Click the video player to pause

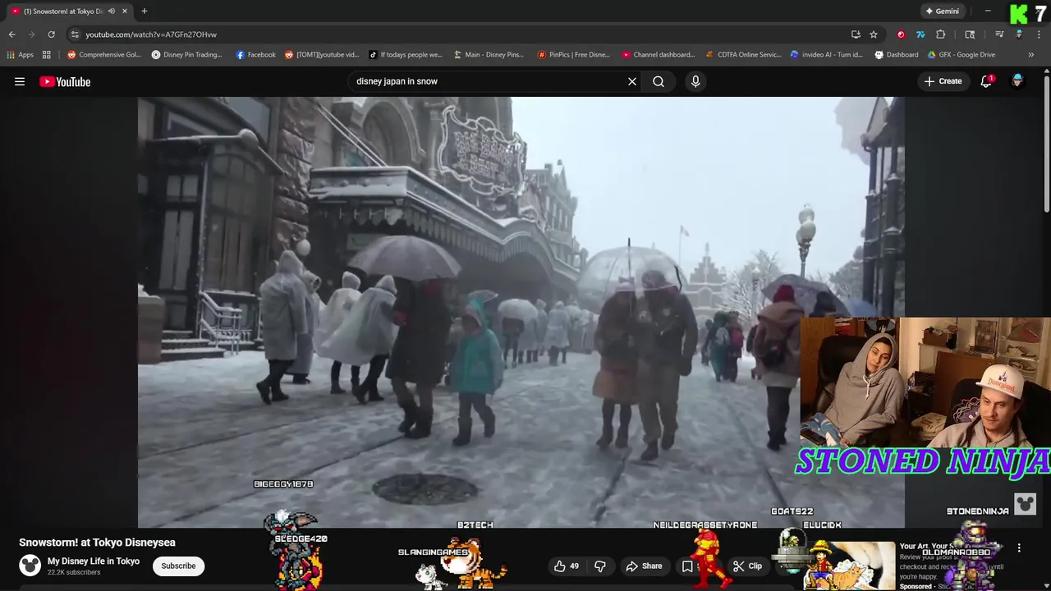click(521, 312)
